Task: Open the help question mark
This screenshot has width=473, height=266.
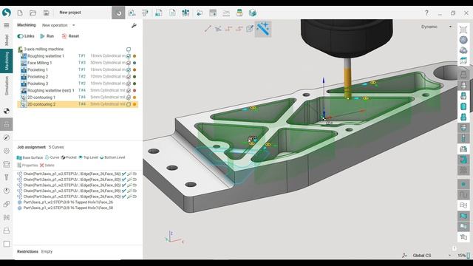Action: coord(426,13)
